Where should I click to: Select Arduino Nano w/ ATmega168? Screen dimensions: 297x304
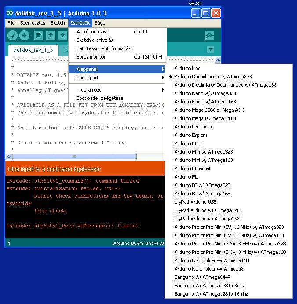coord(228,102)
